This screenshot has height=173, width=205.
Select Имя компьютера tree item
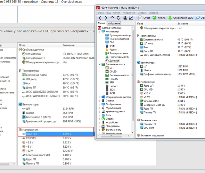(117, 39)
